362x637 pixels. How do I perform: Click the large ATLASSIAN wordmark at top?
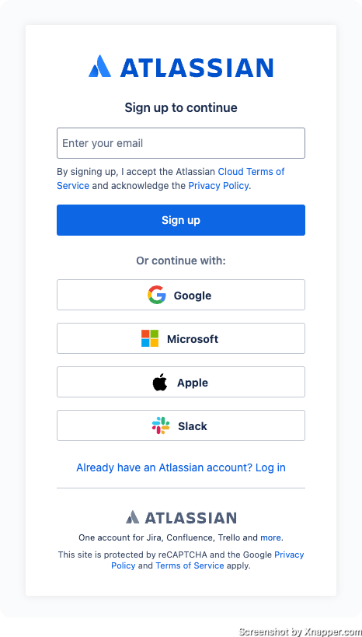tap(197, 68)
